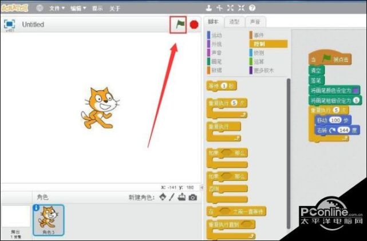This screenshot has height=241, width=367.
Task: Choose a new sprite from the library
Action: (x=163, y=197)
